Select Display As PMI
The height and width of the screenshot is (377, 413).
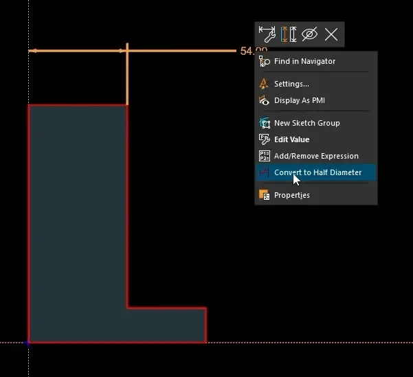click(316, 100)
